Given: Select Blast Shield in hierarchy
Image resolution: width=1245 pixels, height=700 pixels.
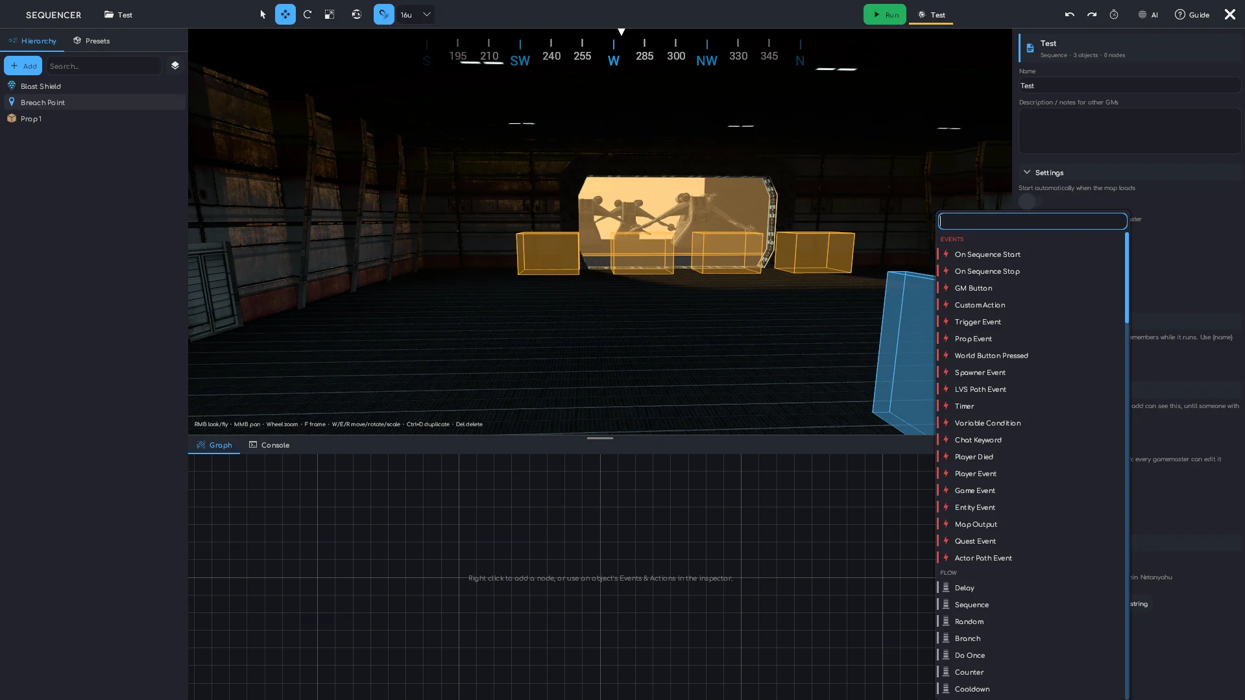Looking at the screenshot, I should (x=94, y=86).
